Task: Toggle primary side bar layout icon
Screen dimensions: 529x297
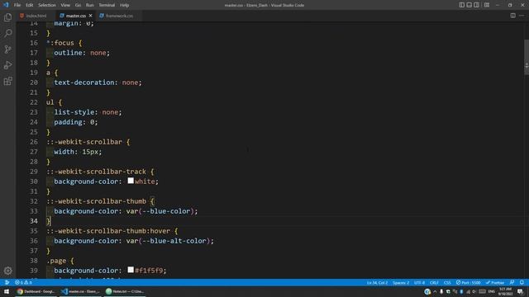Action: tap(461, 5)
